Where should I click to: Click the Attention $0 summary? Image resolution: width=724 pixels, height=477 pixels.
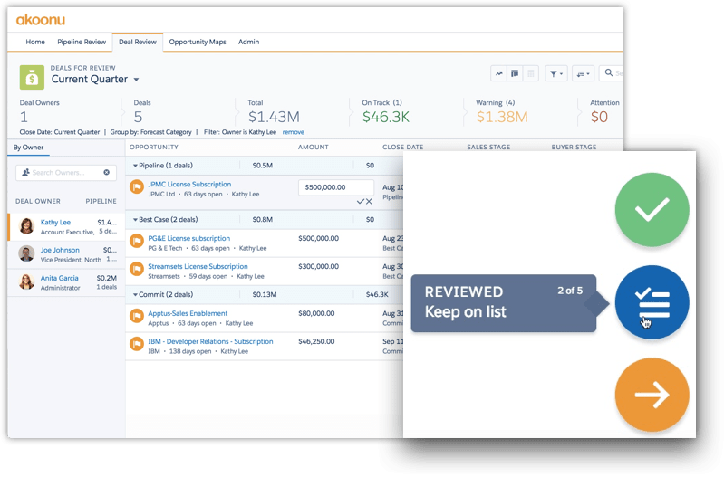click(x=605, y=112)
